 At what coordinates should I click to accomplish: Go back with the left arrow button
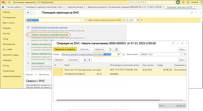(28, 13)
